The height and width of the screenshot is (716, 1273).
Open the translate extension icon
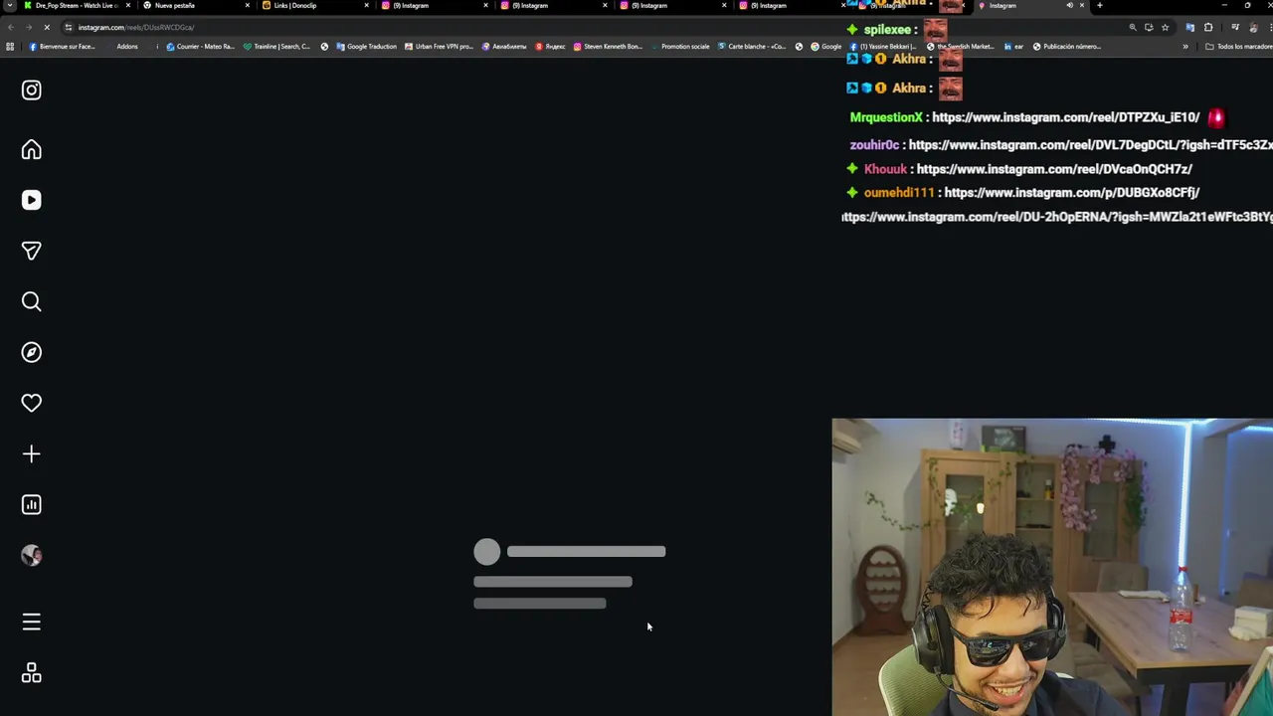point(1190,27)
